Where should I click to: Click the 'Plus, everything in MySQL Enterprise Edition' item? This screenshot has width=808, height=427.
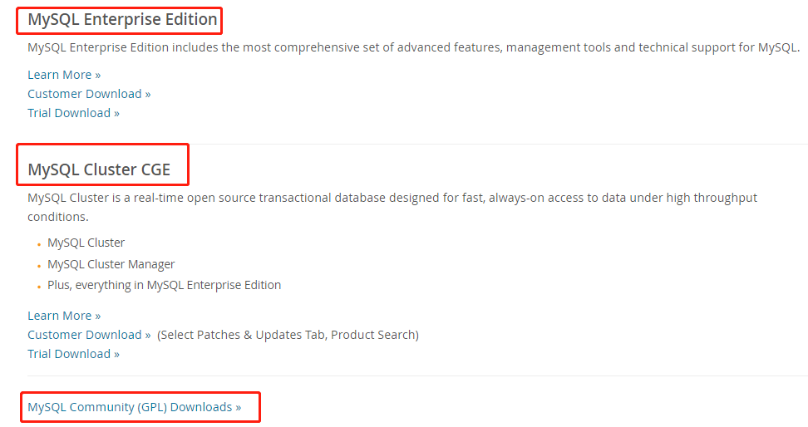coord(164,285)
